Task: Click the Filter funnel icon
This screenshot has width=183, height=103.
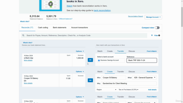Action: [x=152, y=35]
